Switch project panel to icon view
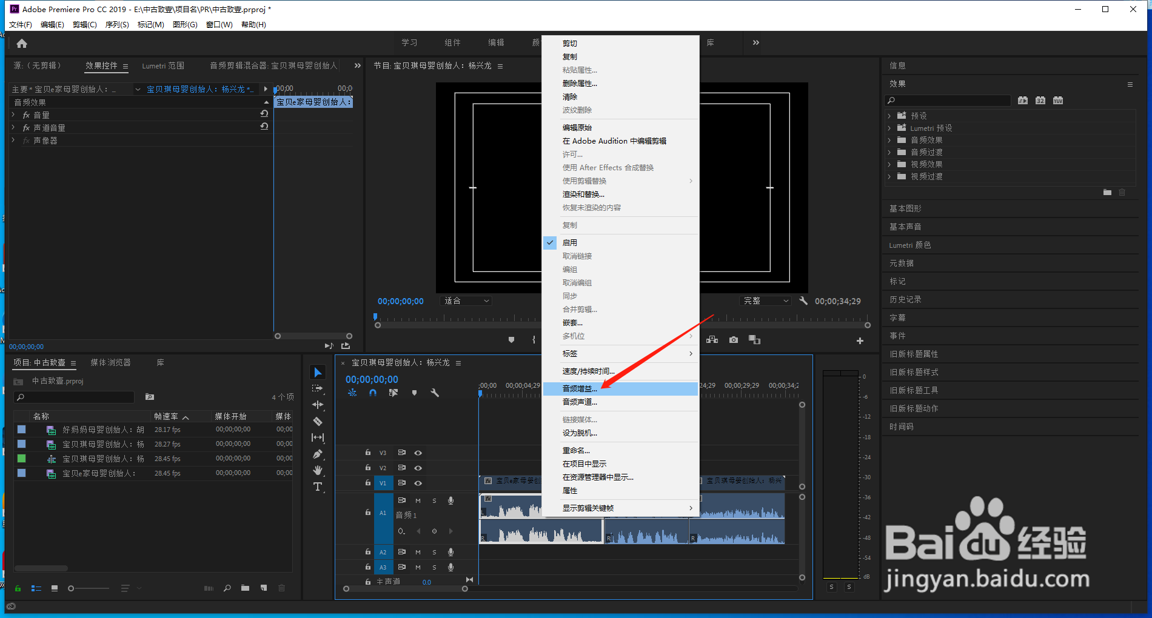This screenshot has height=618, width=1152. point(55,588)
